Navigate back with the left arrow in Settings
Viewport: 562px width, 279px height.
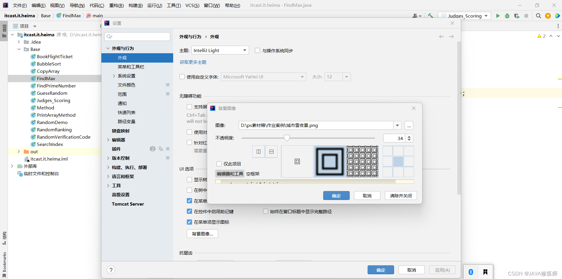pos(441,37)
